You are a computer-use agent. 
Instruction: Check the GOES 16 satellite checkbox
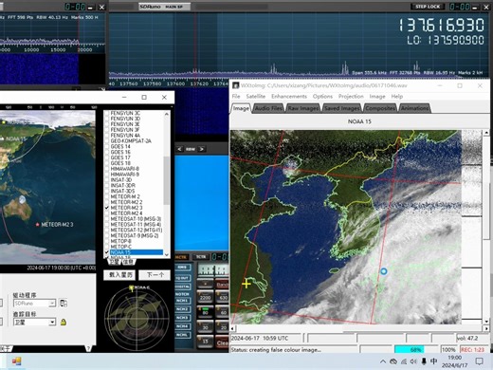pyautogui.click(x=107, y=152)
